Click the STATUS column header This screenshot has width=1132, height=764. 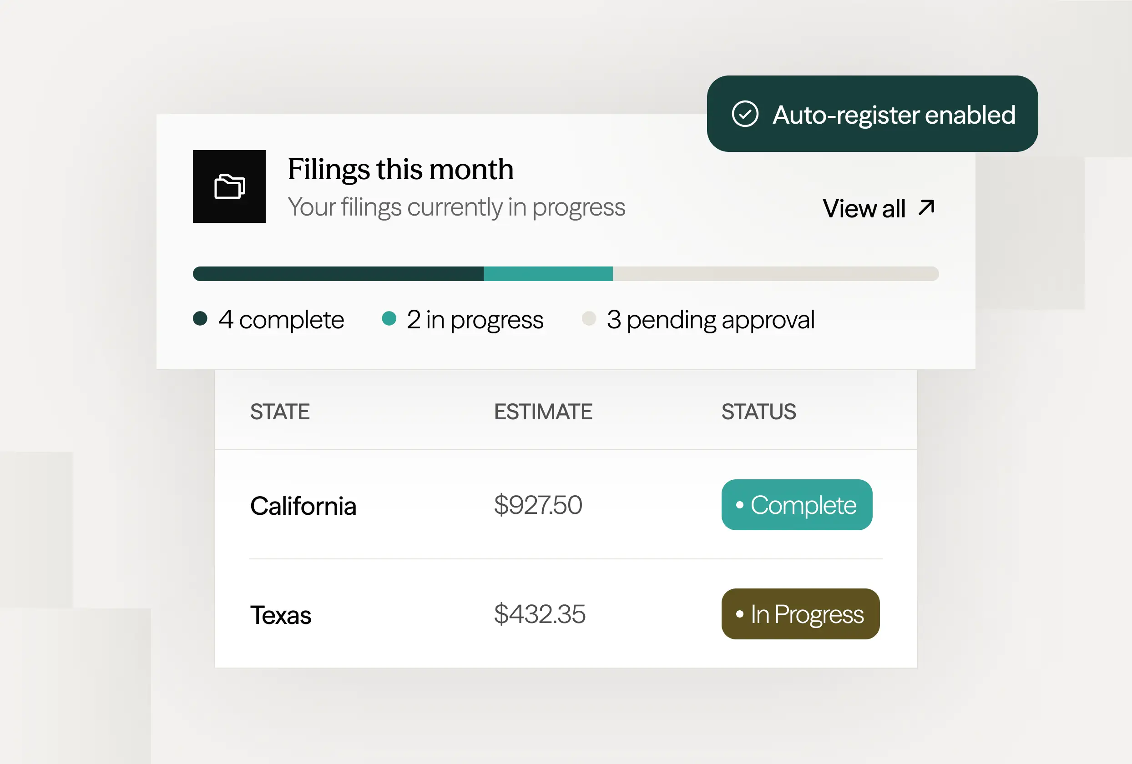(x=758, y=412)
